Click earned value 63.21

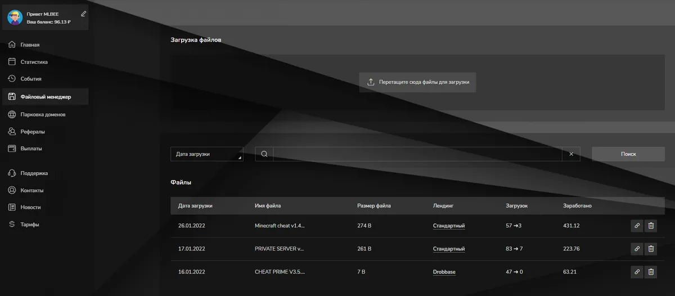[570, 272]
